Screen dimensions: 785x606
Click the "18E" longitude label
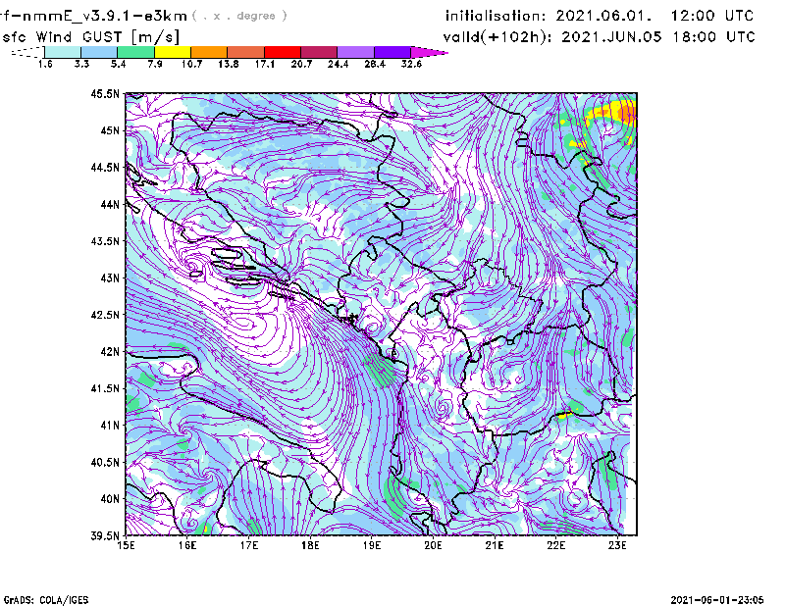point(310,545)
